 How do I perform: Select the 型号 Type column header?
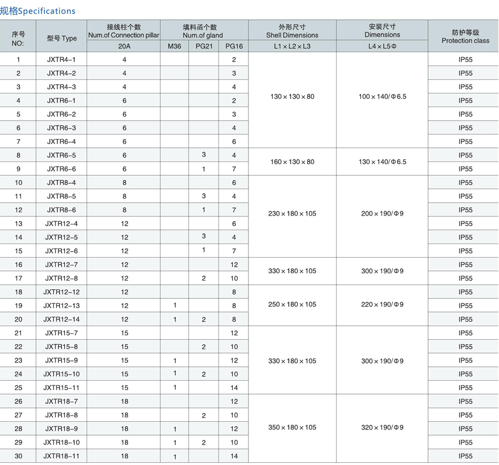point(62,38)
